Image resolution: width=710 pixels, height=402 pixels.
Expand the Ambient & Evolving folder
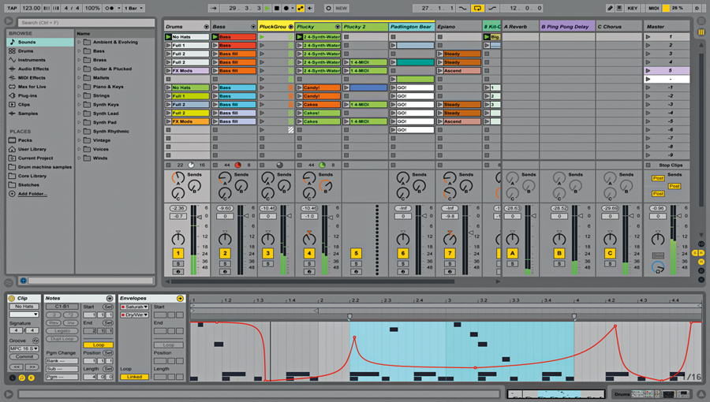(x=80, y=42)
